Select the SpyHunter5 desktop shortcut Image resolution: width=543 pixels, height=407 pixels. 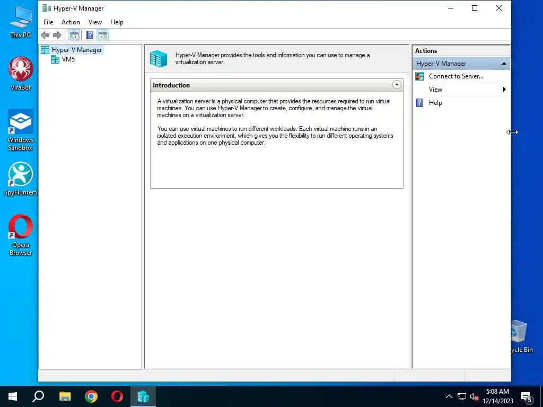[x=21, y=179]
